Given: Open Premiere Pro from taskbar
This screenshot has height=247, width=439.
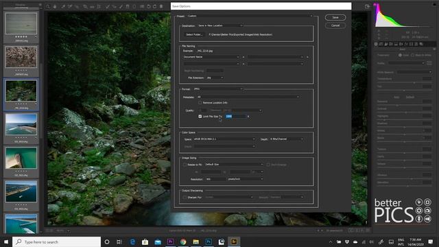Looking at the screenshot, I should pos(170,242).
